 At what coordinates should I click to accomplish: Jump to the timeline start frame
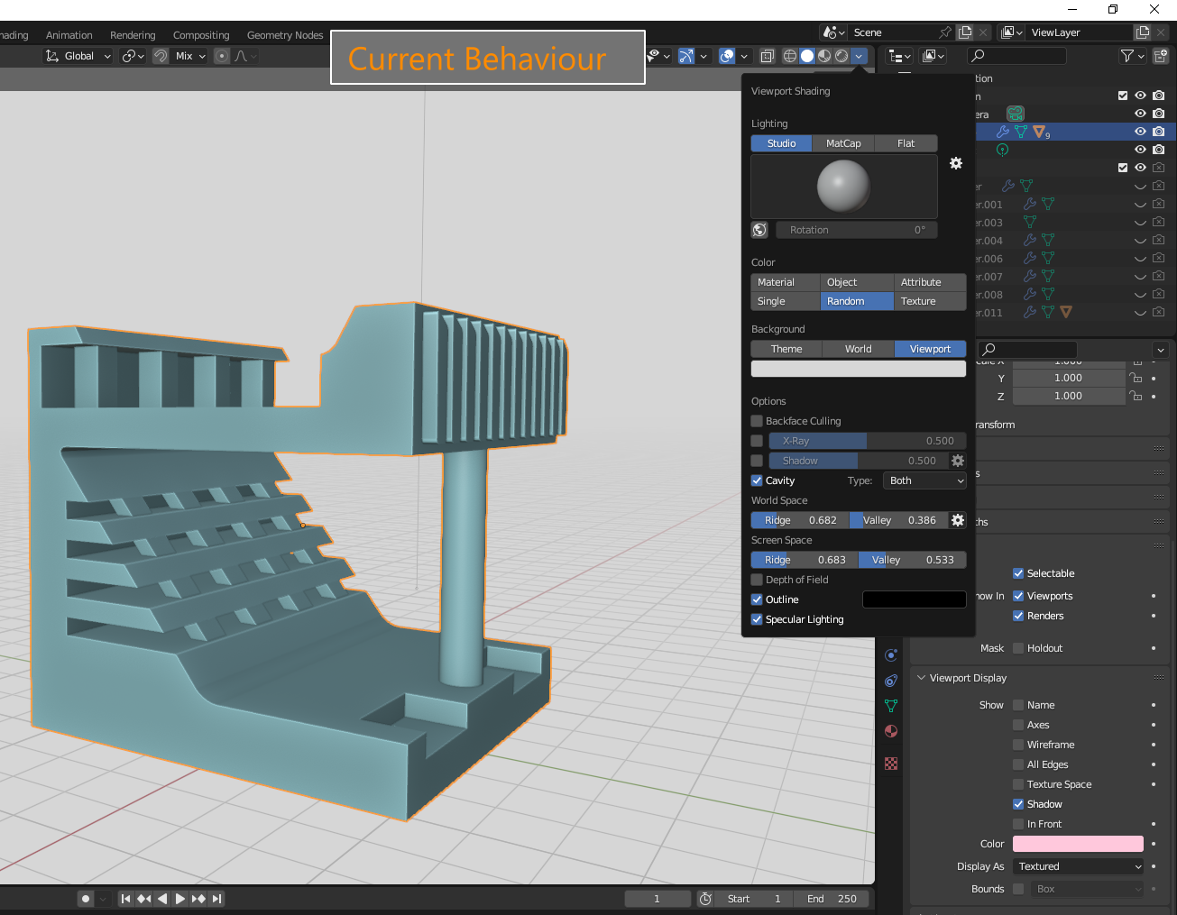pos(125,899)
